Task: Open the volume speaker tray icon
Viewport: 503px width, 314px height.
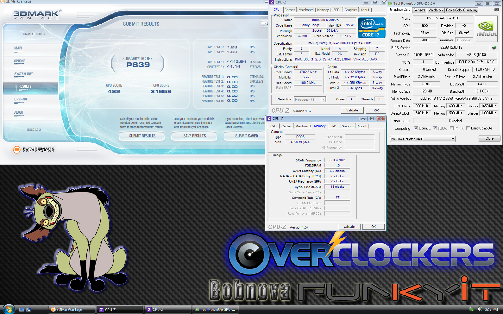Action: (x=480, y=309)
